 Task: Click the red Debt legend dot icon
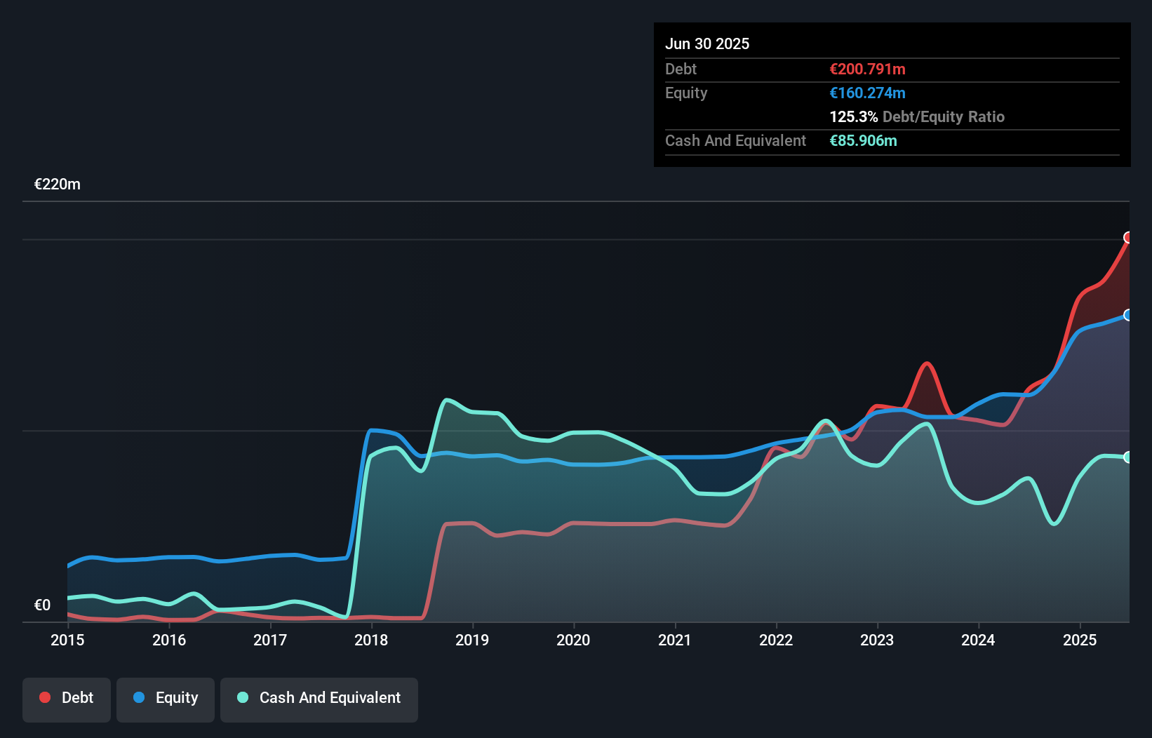[44, 697]
